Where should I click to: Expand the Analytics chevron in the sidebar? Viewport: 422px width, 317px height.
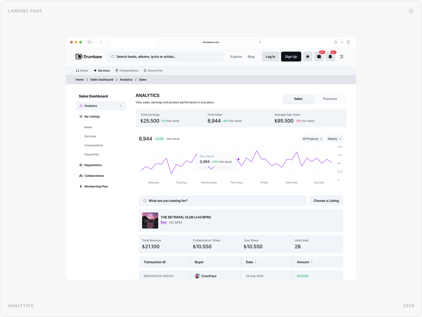(121, 106)
